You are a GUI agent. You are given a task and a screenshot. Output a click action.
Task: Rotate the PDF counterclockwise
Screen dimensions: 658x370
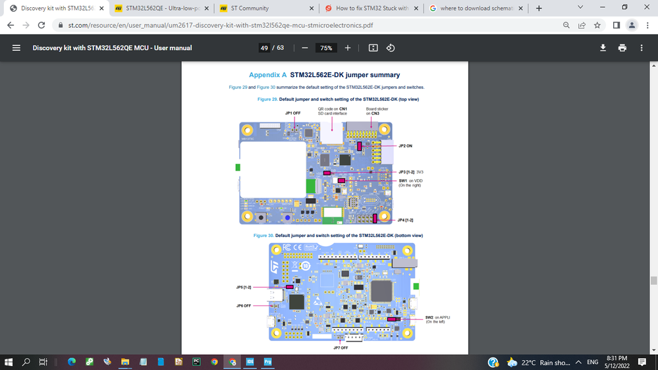[391, 48]
